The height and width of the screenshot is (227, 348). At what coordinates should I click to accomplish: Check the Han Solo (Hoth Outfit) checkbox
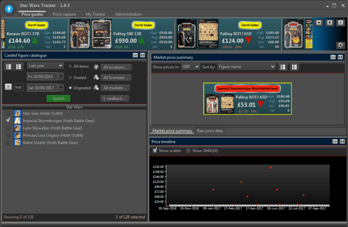[x=8, y=113]
